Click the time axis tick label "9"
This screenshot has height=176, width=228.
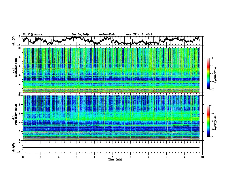(184, 157)
